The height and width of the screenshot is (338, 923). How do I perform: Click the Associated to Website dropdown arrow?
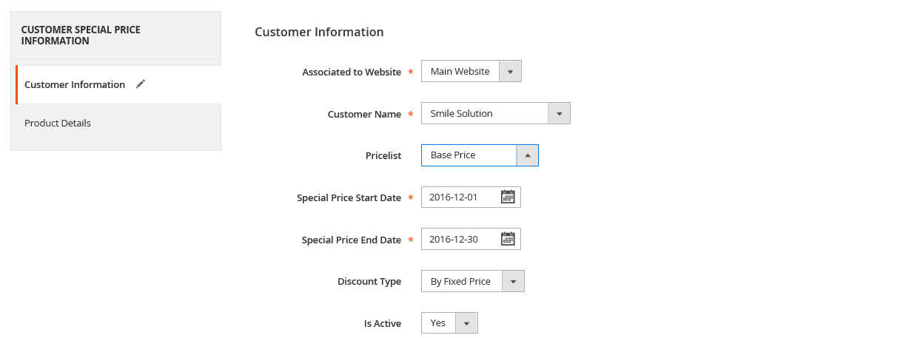point(510,72)
